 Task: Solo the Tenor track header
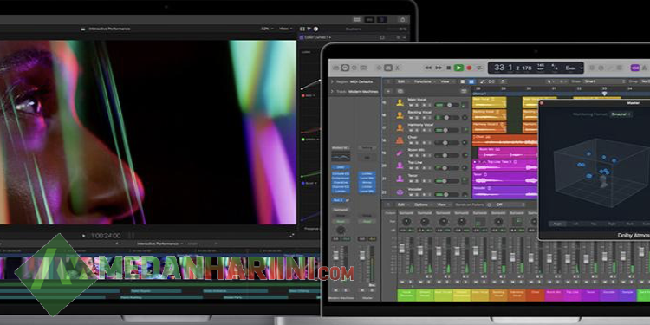pyautogui.click(x=417, y=181)
